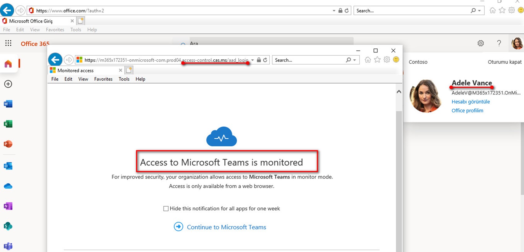Open Excel from the Office sidebar
The width and height of the screenshot is (524, 252).
pos(8,124)
